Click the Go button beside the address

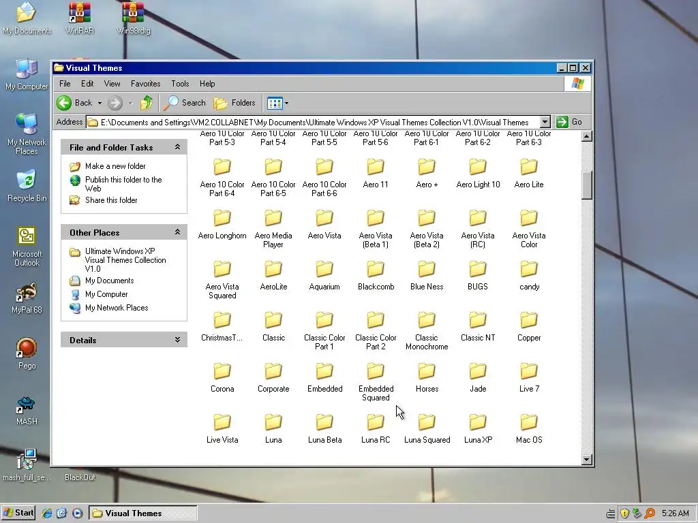569,122
